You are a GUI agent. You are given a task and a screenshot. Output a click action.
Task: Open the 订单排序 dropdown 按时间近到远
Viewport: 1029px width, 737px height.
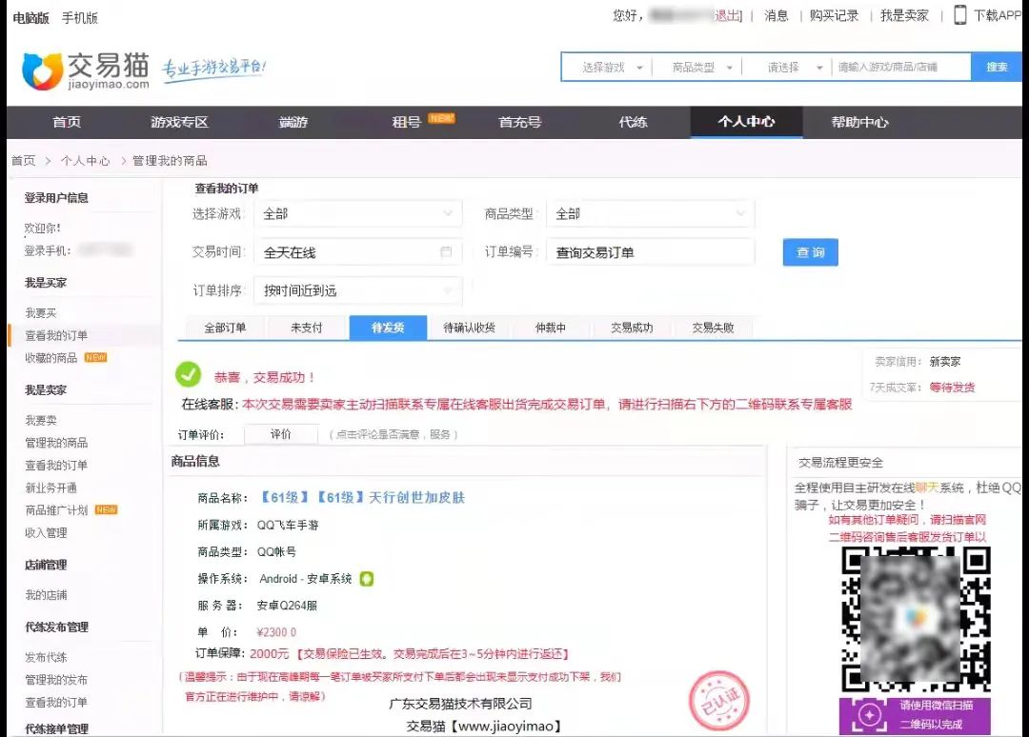point(358,290)
